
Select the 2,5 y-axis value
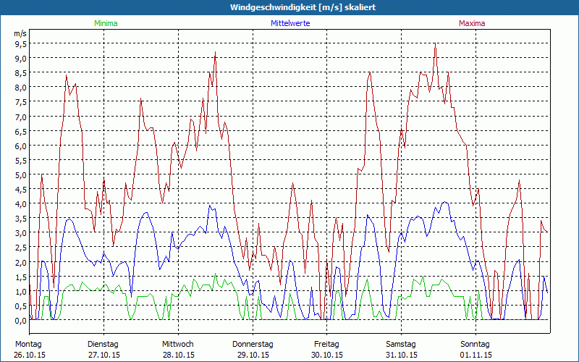[x=21, y=248]
